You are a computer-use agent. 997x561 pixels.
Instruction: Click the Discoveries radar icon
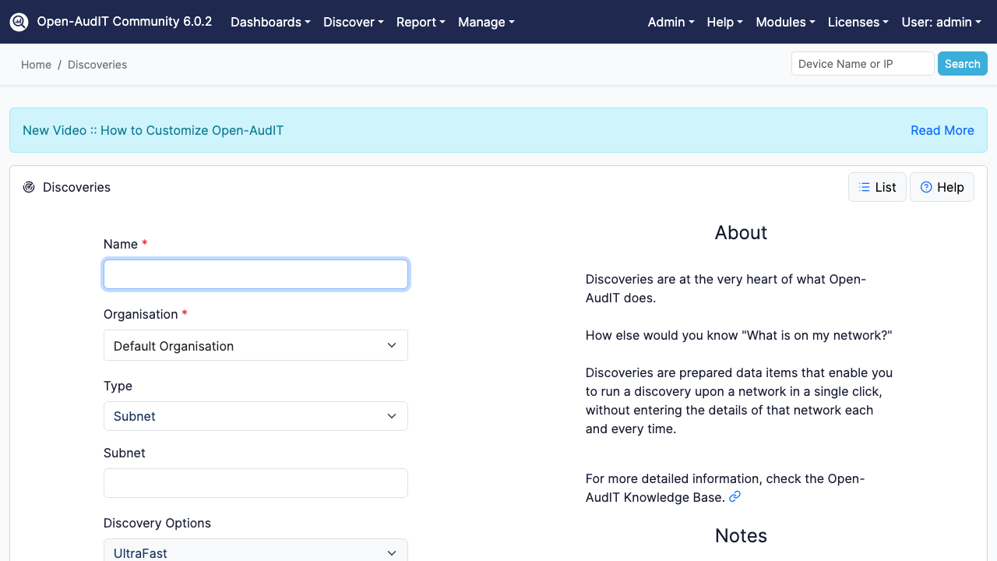point(29,187)
